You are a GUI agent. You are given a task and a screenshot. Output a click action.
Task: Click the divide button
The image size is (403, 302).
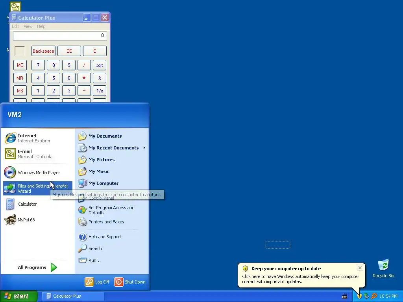(84, 65)
